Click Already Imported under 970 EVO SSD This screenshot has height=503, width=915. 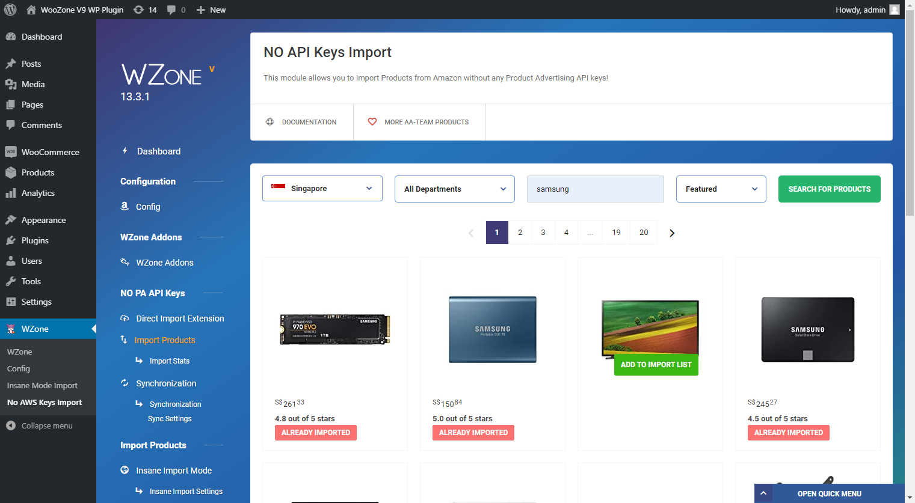coord(316,433)
